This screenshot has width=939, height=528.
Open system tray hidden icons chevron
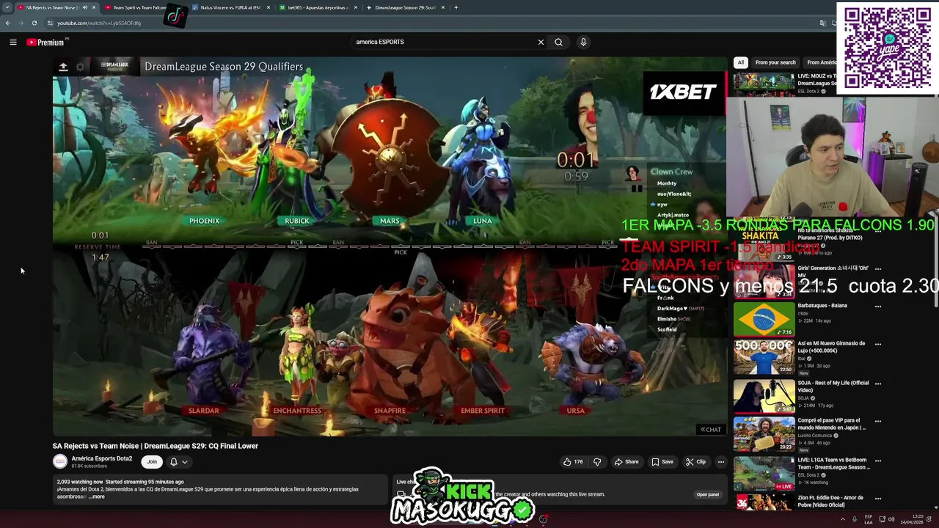coord(843,519)
